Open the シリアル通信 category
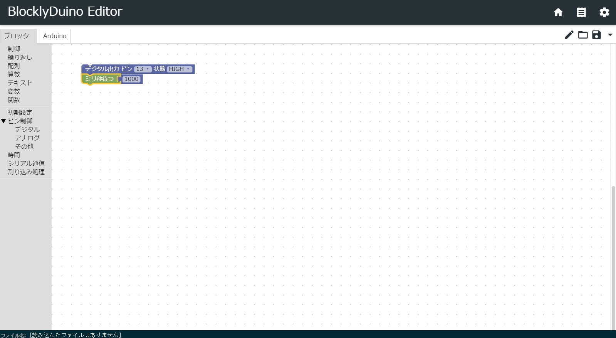 [x=26, y=163]
